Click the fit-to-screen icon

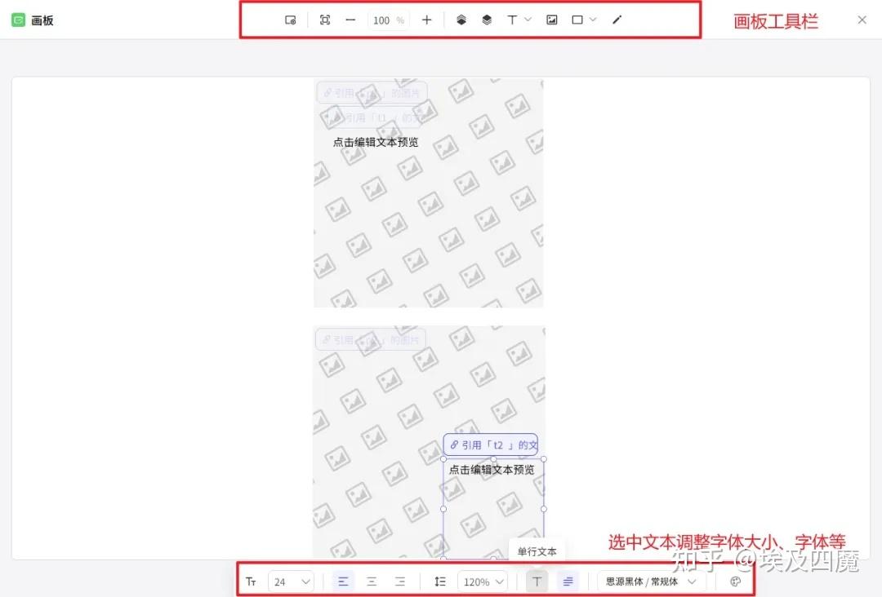[324, 20]
